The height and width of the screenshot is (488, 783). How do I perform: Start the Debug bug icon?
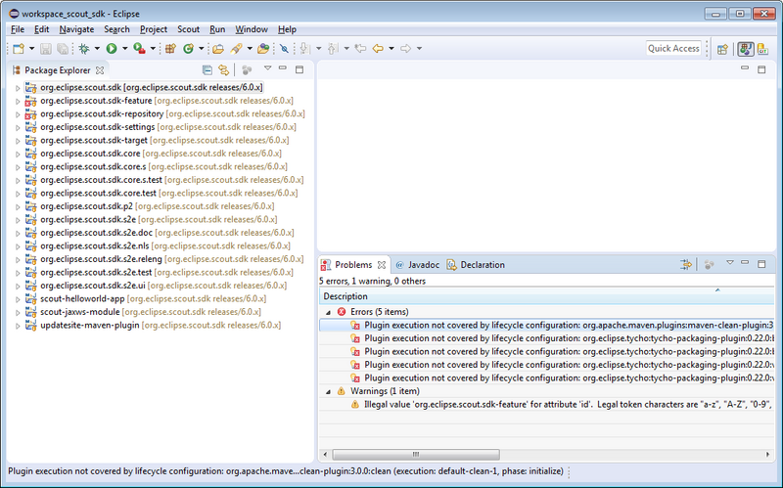pos(84,48)
